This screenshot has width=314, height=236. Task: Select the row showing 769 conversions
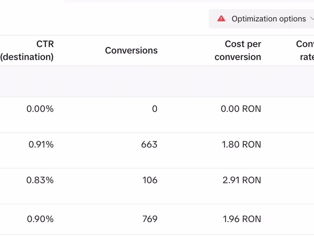point(150,219)
